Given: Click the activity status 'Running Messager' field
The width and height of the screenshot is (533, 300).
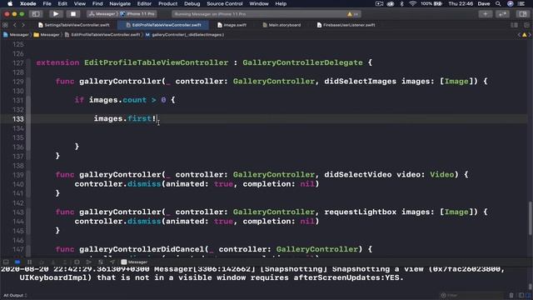Looking at the screenshot, I should (266, 14).
